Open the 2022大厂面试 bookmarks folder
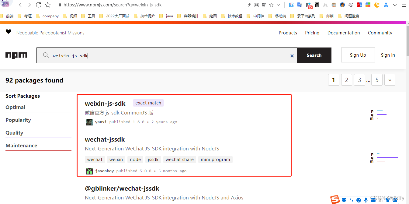This screenshot has height=204, width=409. pyautogui.click(x=114, y=16)
